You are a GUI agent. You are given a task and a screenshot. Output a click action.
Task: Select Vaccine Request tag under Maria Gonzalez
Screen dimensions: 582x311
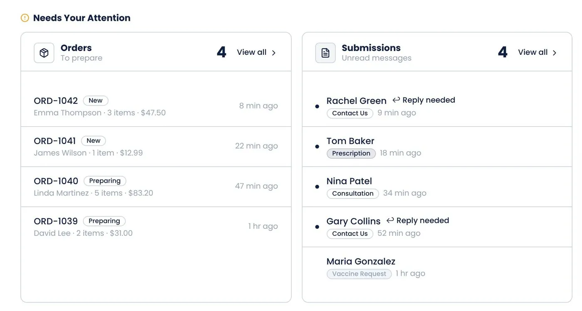[x=359, y=274]
